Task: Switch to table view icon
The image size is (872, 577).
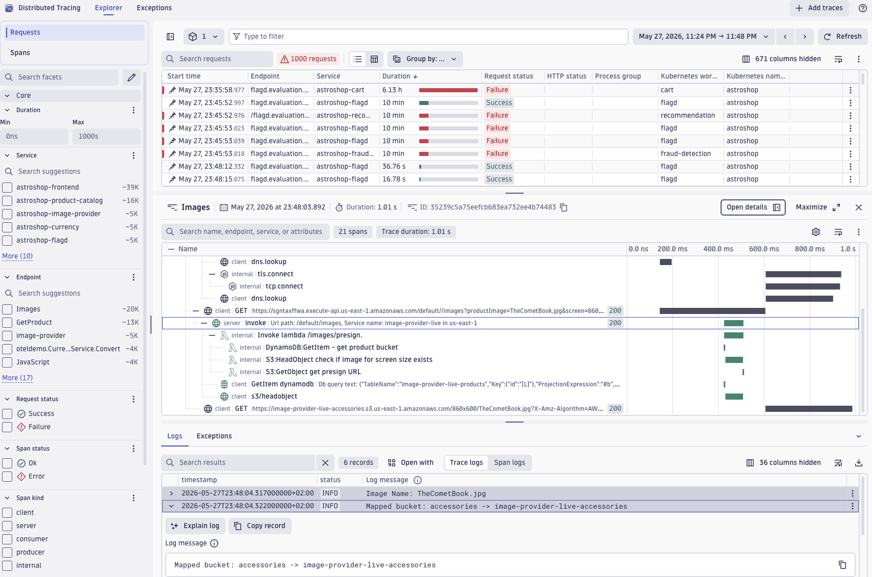Action: coord(374,59)
